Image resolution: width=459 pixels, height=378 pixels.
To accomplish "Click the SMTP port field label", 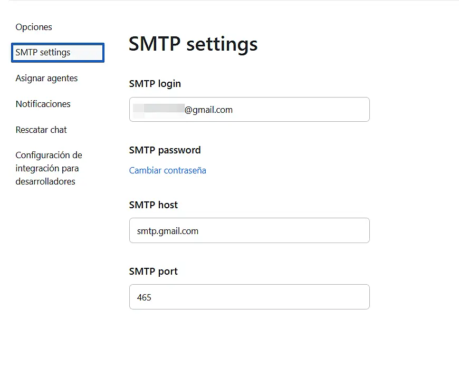I will [x=153, y=271].
